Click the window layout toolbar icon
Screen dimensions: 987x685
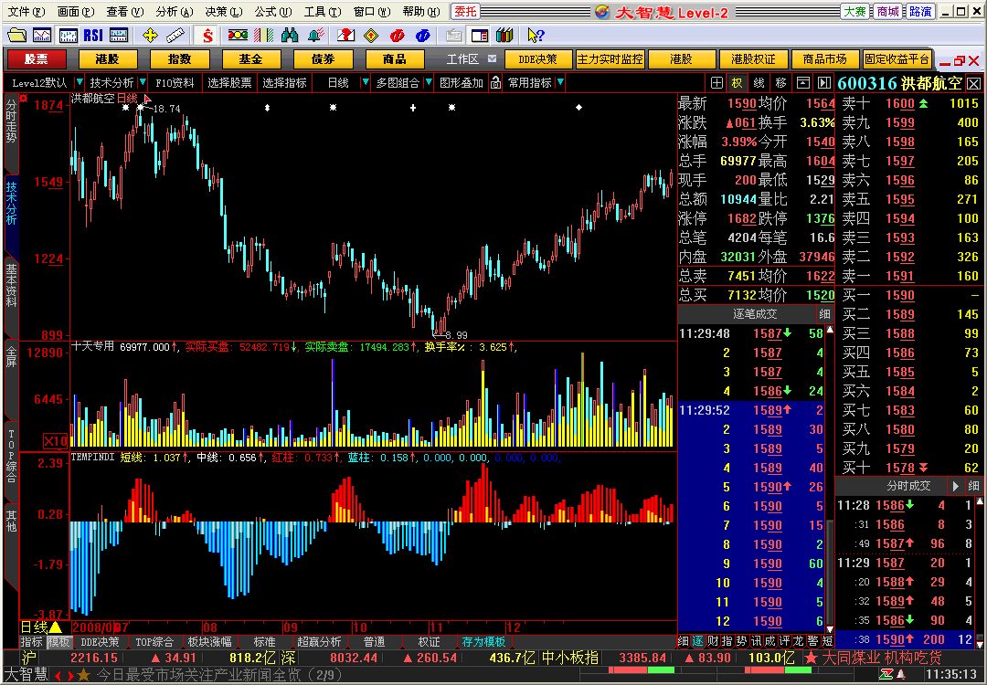pyautogui.click(x=480, y=36)
